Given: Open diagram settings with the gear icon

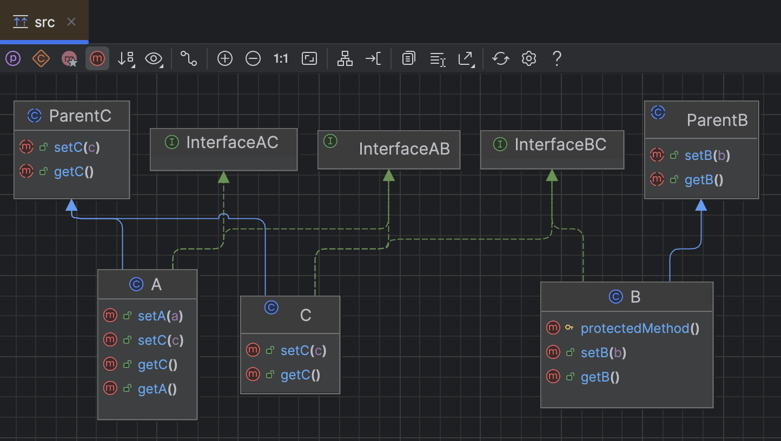Looking at the screenshot, I should (528, 58).
